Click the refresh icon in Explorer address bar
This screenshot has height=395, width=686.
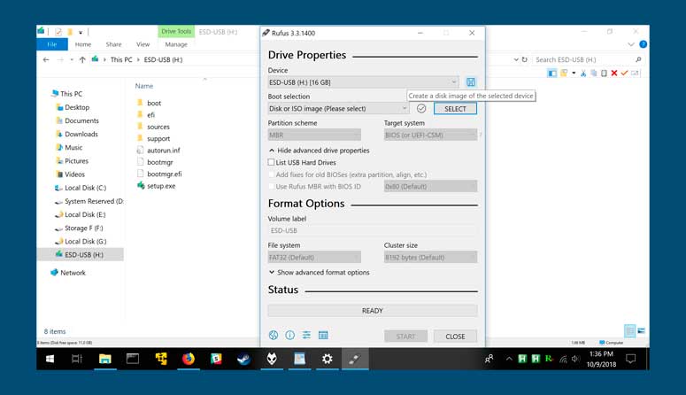(525, 59)
